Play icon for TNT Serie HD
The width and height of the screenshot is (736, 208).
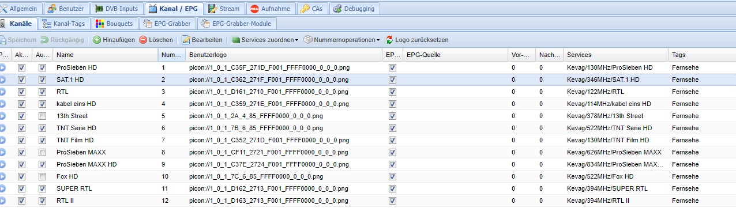tap(2, 128)
